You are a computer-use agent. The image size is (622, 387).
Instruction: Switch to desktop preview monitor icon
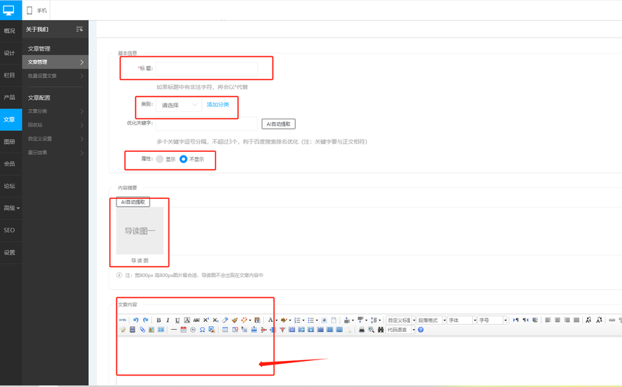click(x=9, y=10)
